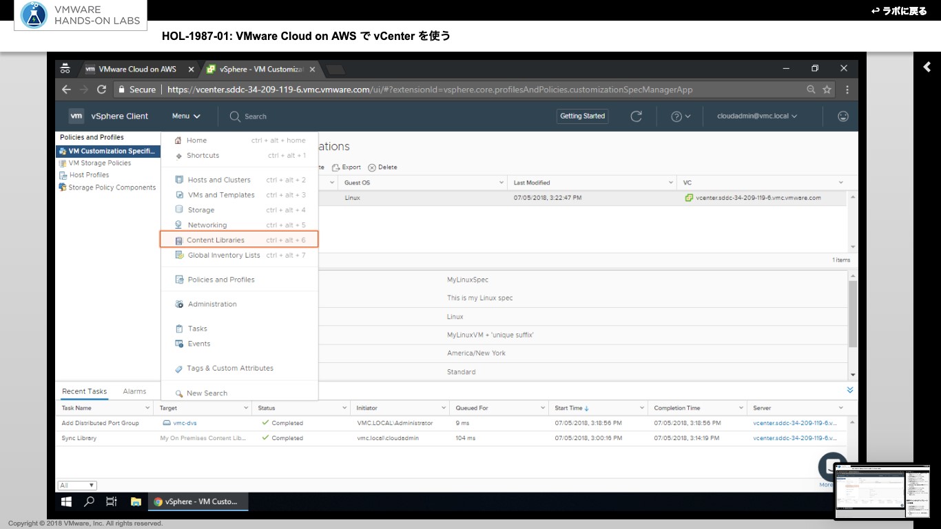Click the zoom magnifier icon in address bar
Screen dimensions: 941x529
click(811, 90)
